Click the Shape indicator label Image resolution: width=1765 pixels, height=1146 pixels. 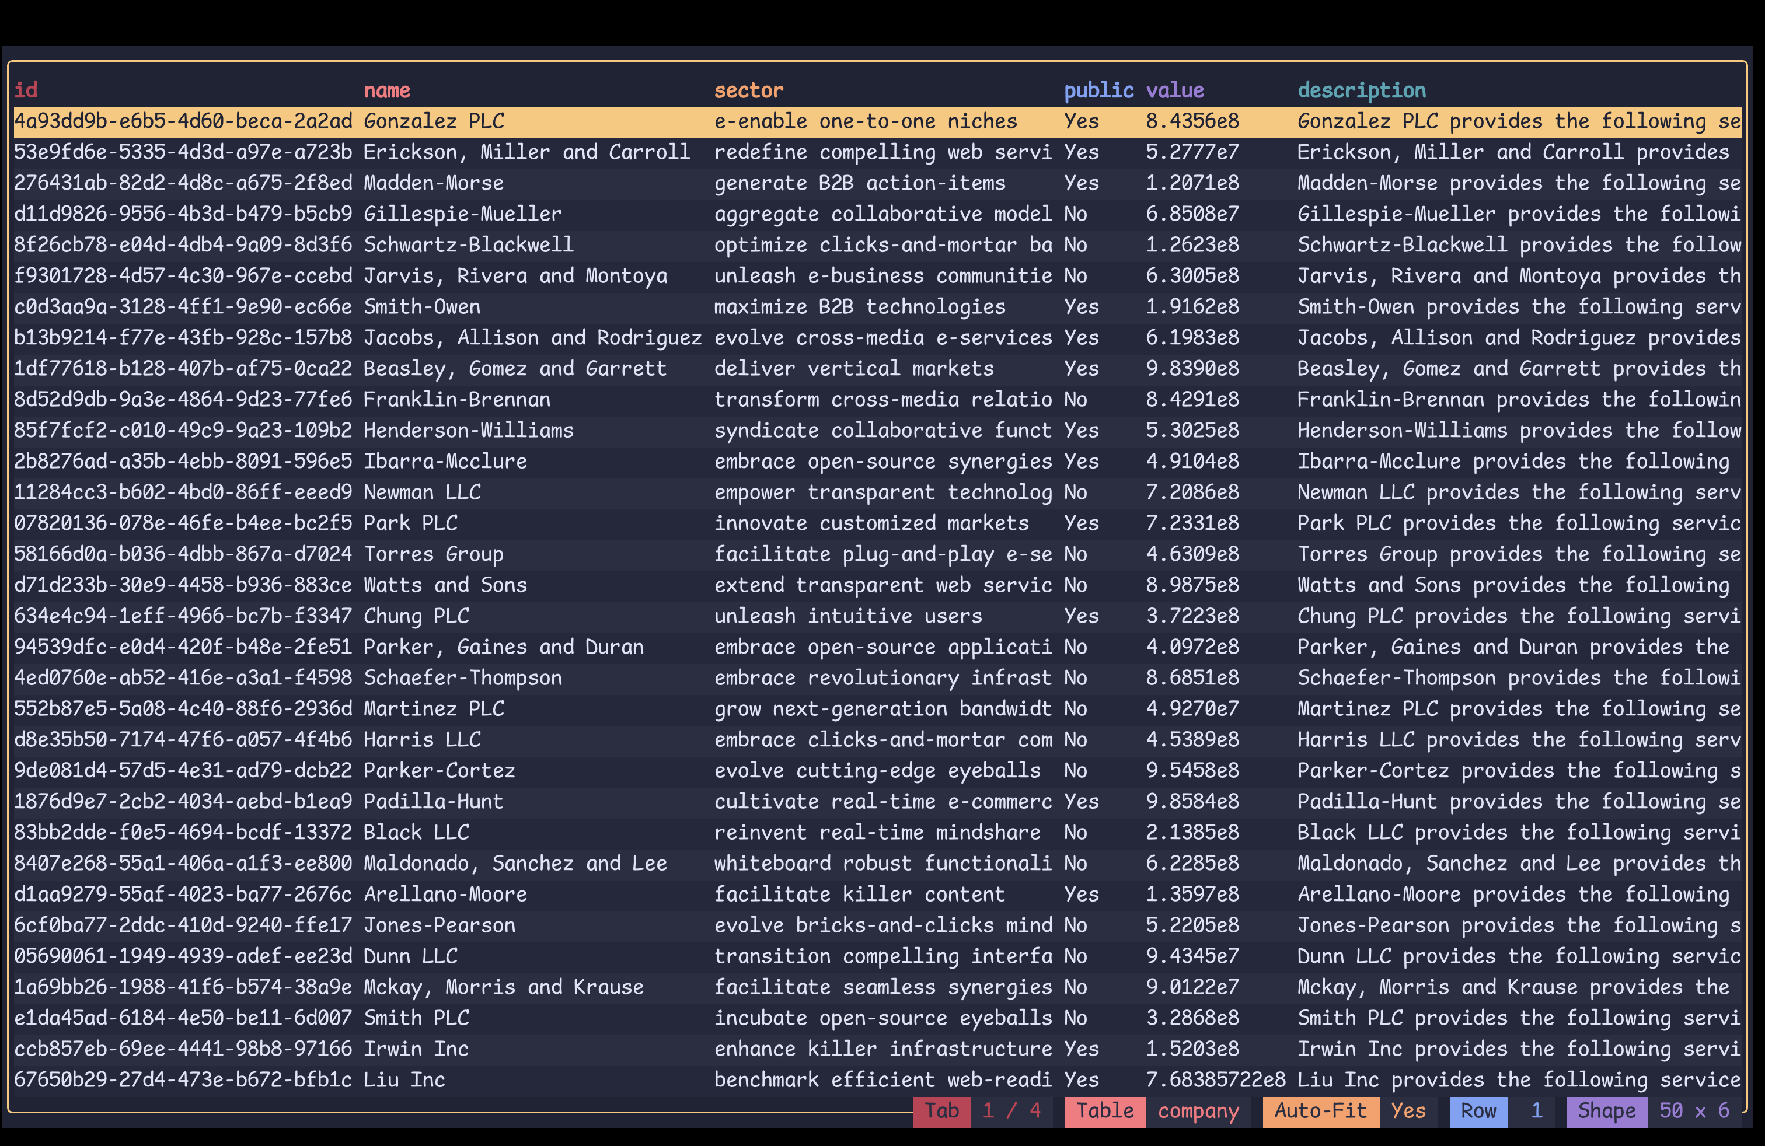[1606, 1110]
